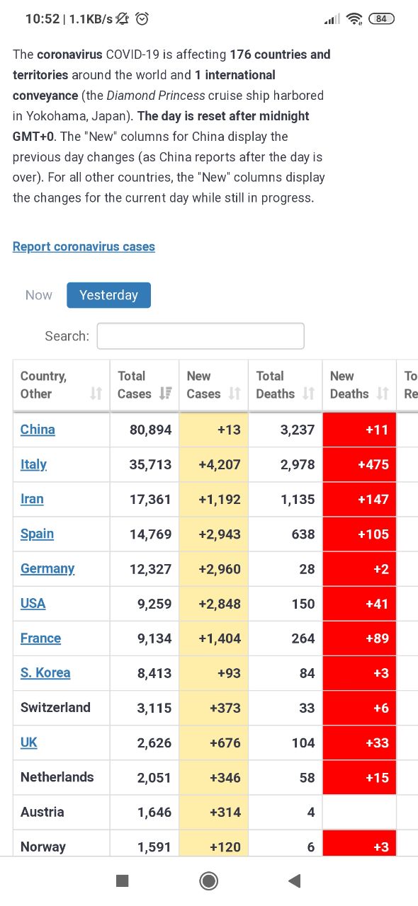This screenshot has height=906, width=418.
Task: Select the Austria row name
Action: pyautogui.click(x=43, y=812)
